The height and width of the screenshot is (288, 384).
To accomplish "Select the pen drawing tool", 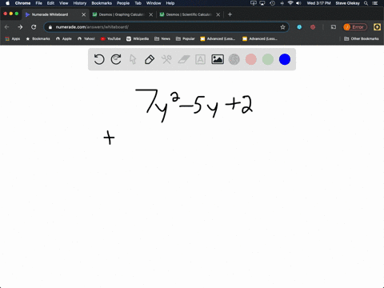I will click(150, 59).
